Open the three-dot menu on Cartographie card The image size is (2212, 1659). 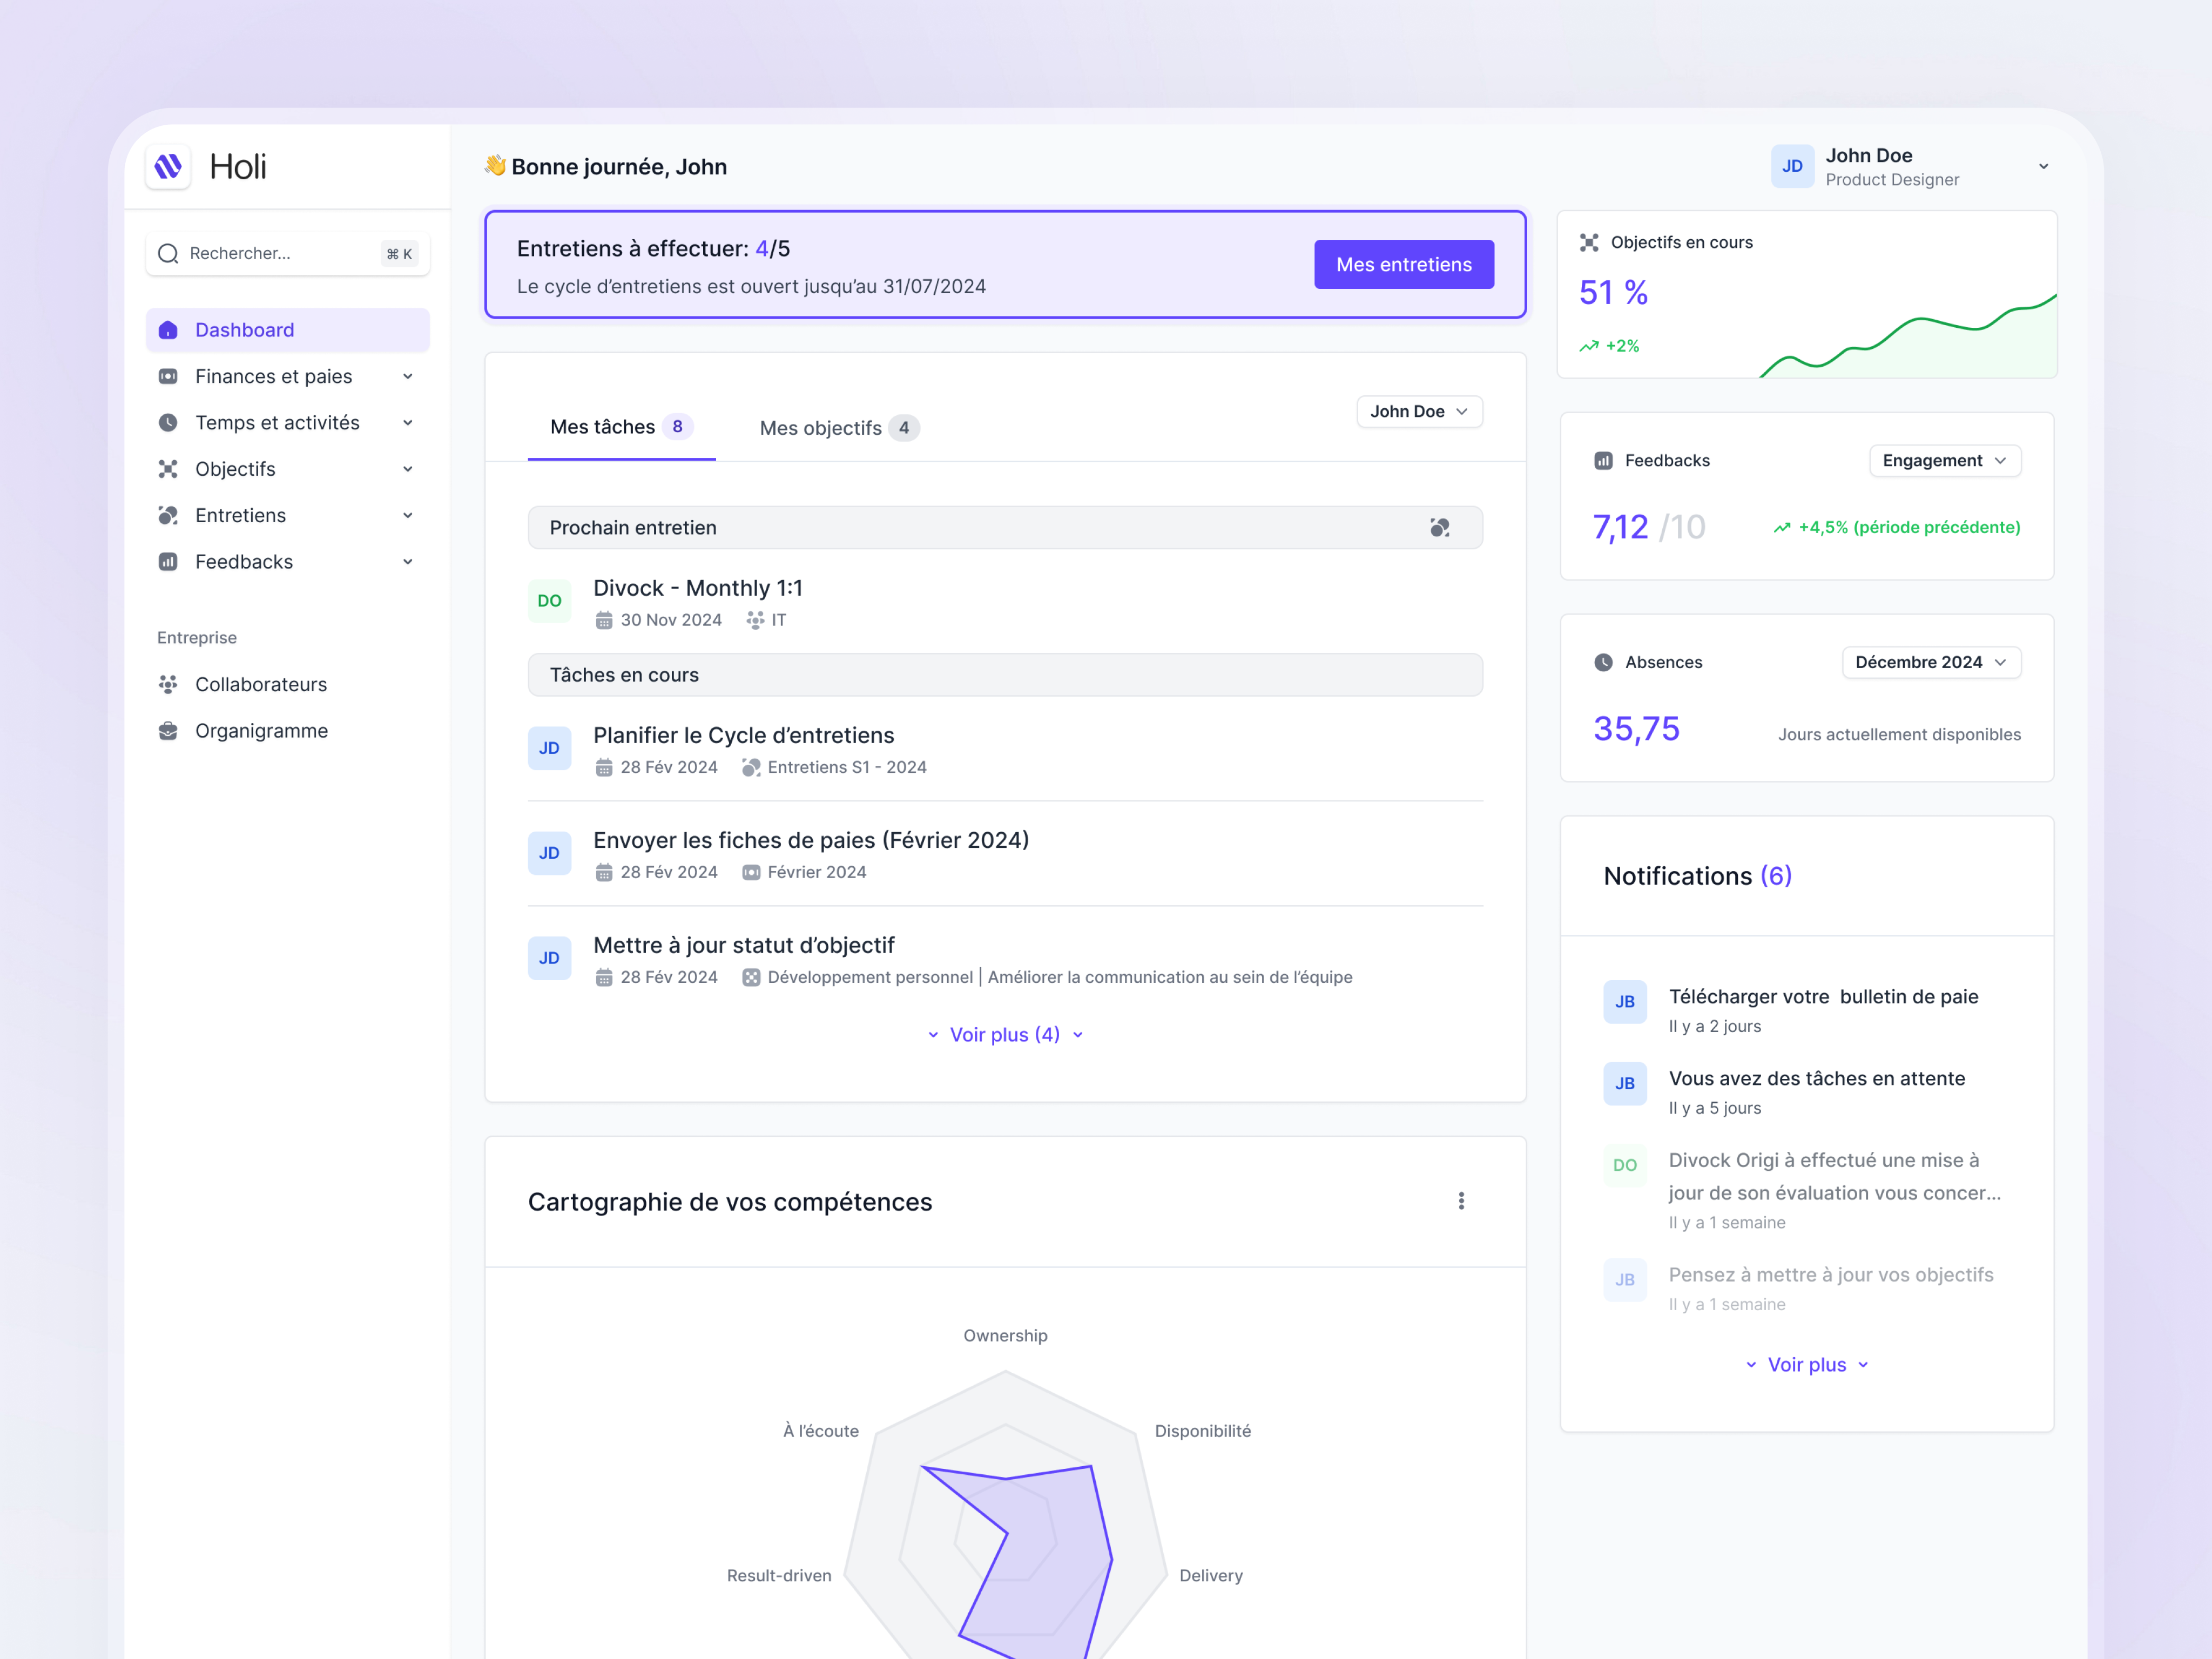coord(1461,1201)
